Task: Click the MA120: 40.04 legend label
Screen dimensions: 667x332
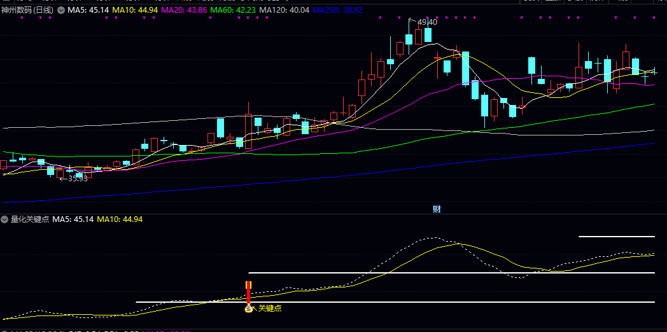Action: click(x=284, y=10)
